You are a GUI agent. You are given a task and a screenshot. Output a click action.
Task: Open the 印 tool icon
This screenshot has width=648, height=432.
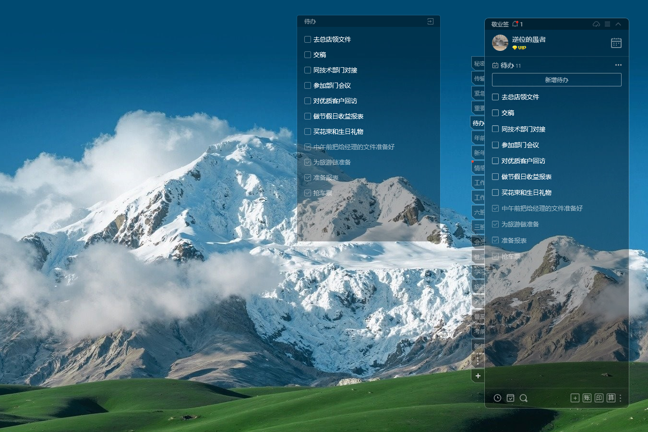pyautogui.click(x=599, y=398)
